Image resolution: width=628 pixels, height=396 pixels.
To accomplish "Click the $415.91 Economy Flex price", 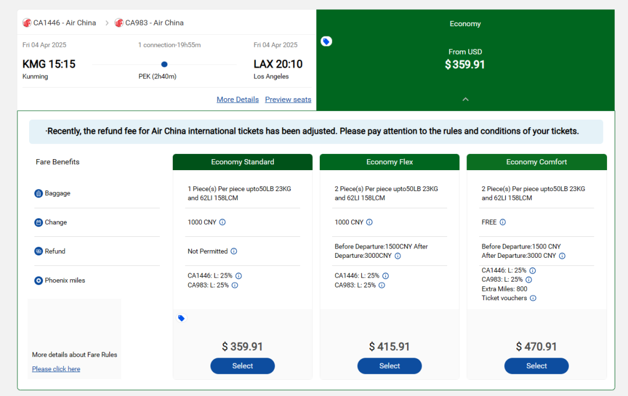I will coord(390,347).
